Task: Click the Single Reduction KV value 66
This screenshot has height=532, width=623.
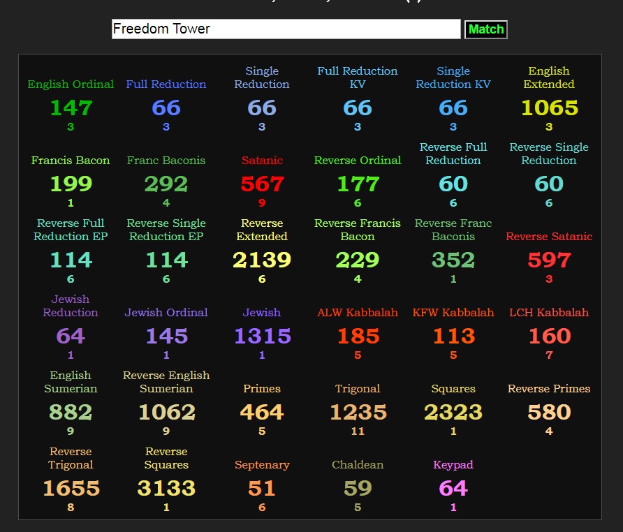Action: tap(453, 108)
